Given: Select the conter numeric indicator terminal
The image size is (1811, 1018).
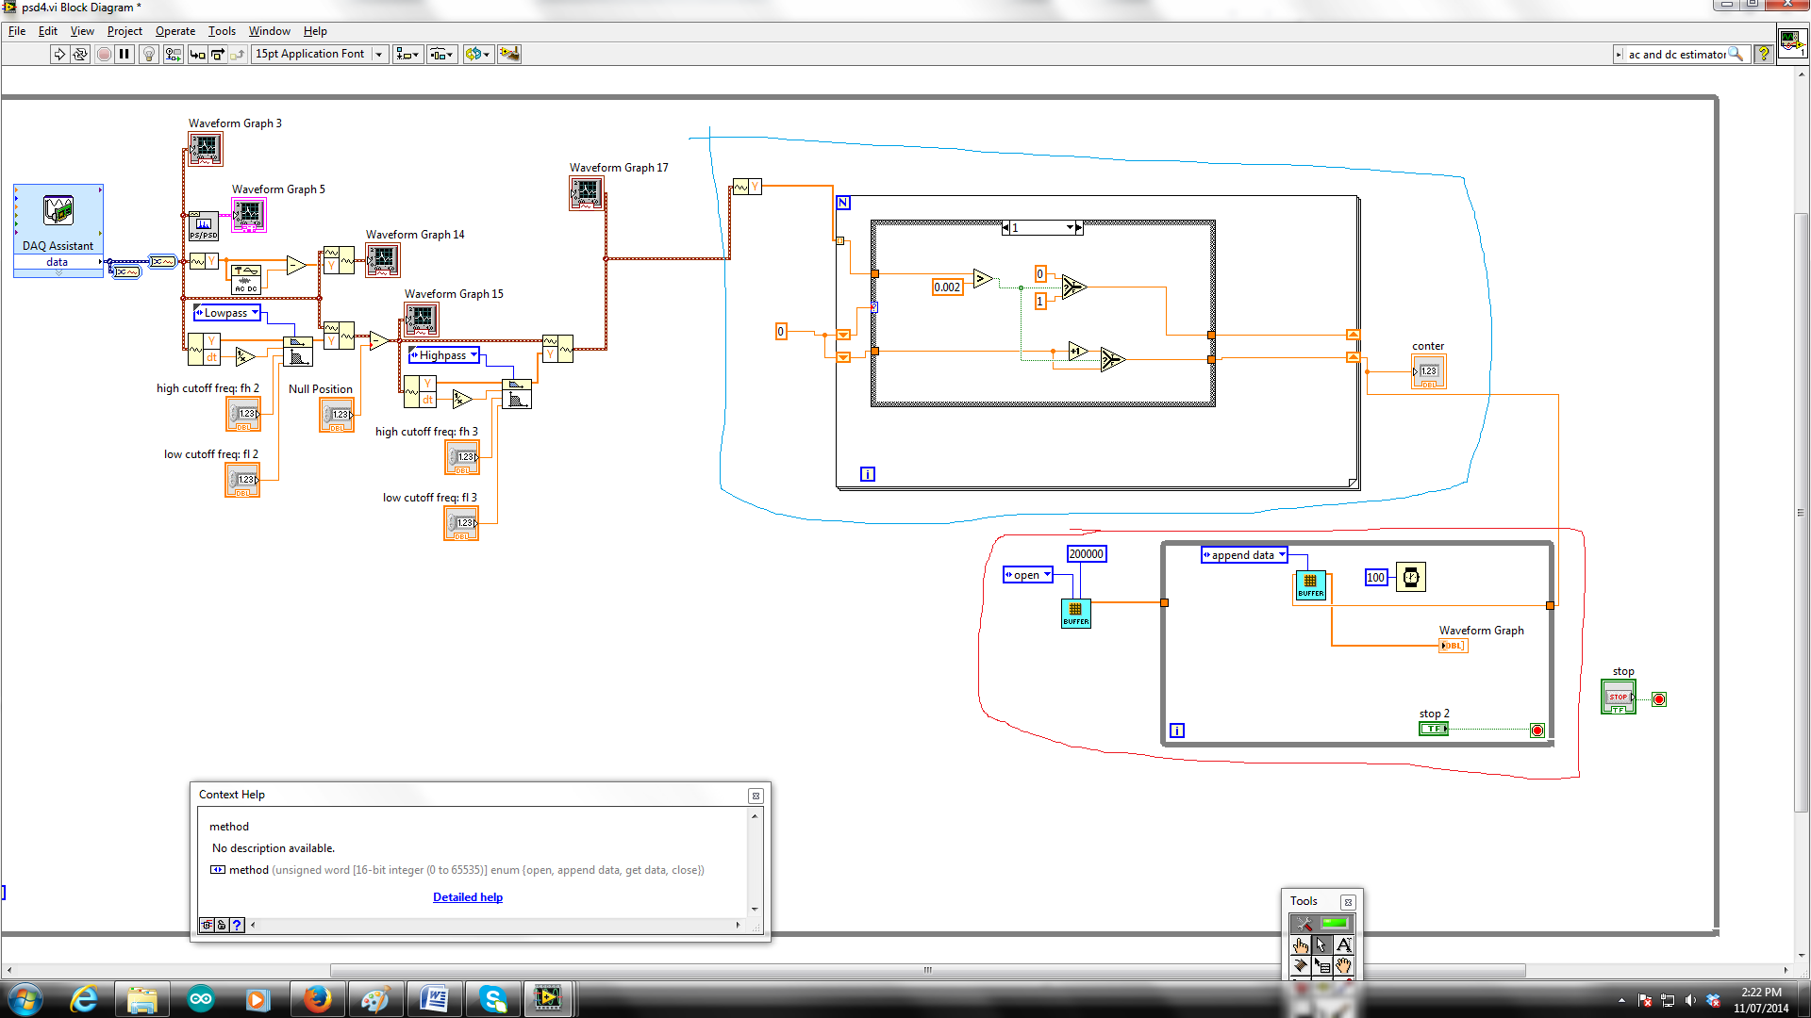Looking at the screenshot, I should click(1429, 372).
